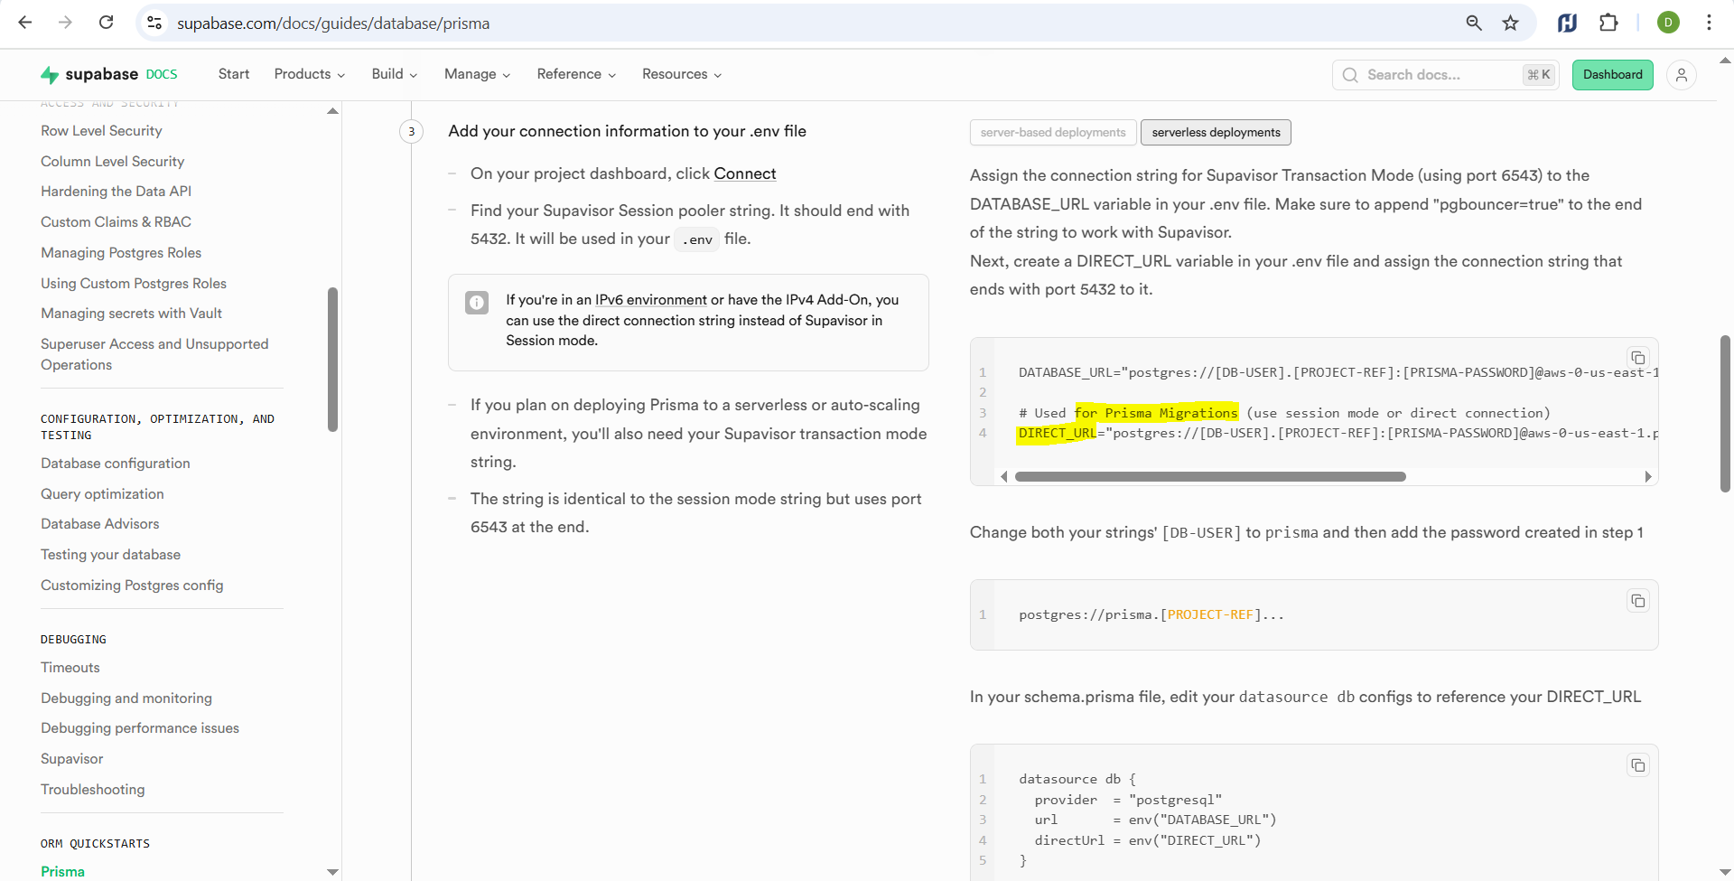This screenshot has width=1734, height=881.
Task: Click the browser address bar URL
Action: click(333, 23)
